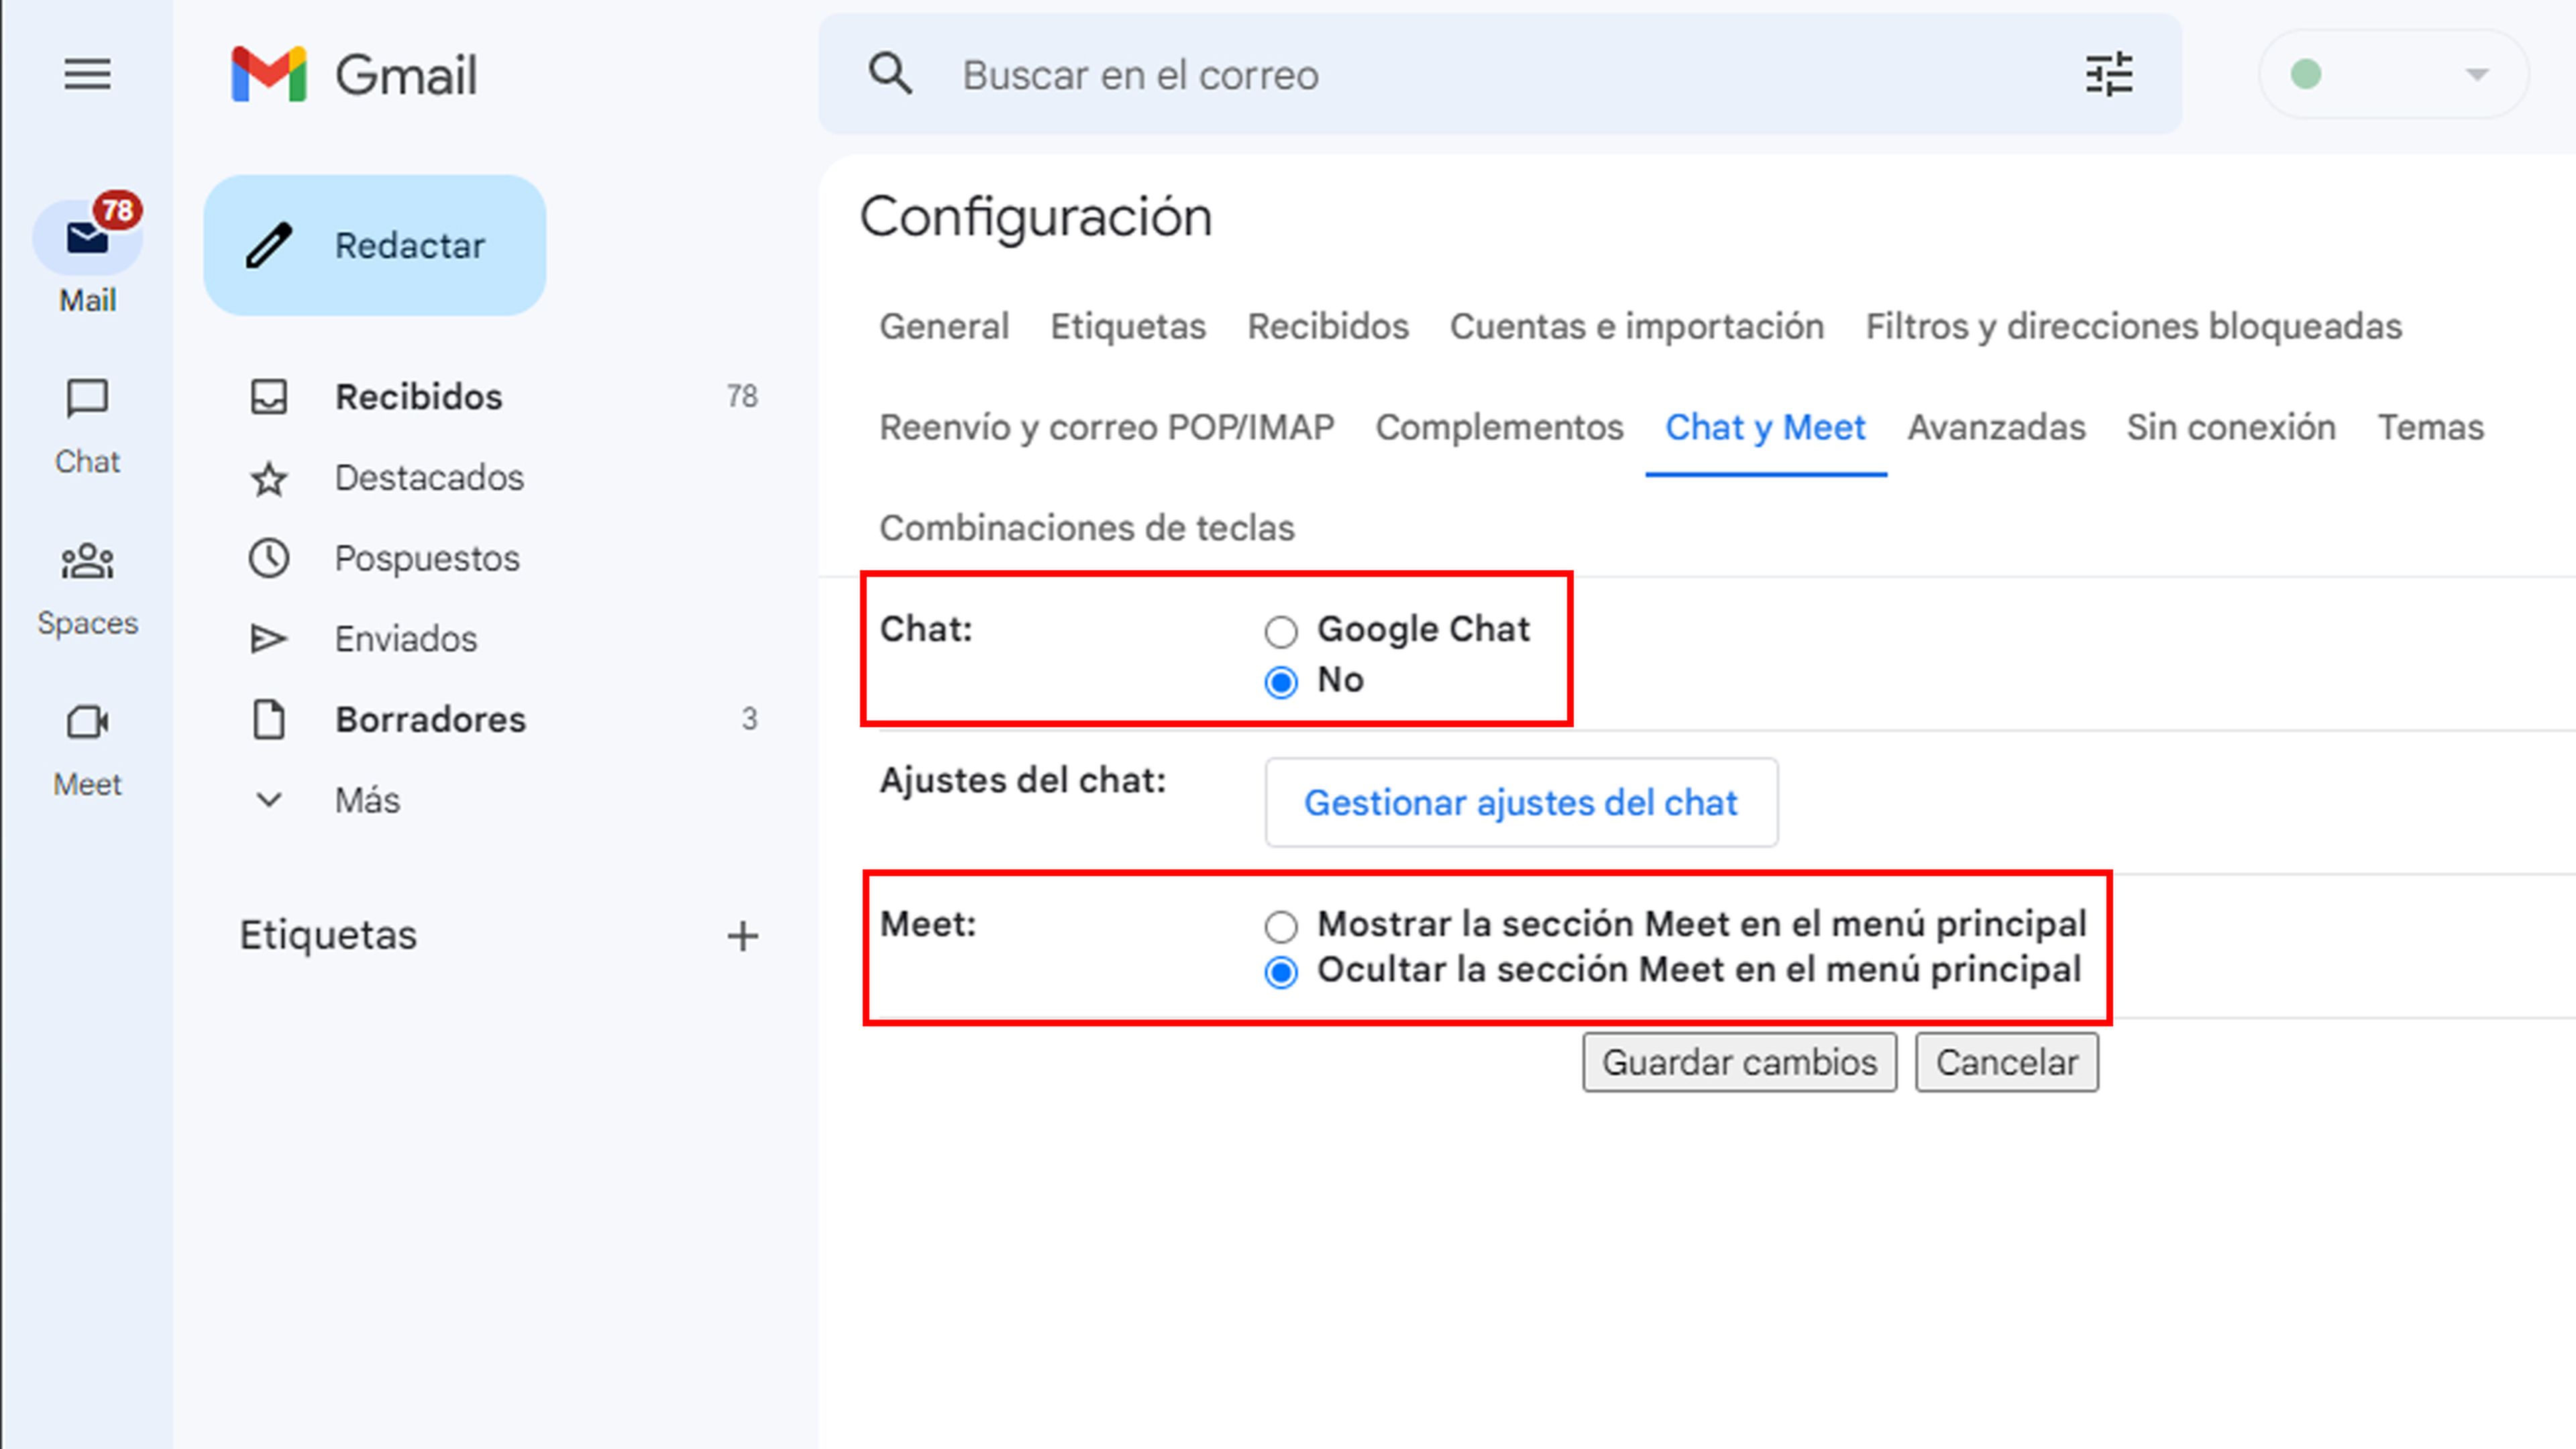Switch to Avanzadas settings tab
This screenshot has width=2576, height=1449.
(x=1996, y=427)
